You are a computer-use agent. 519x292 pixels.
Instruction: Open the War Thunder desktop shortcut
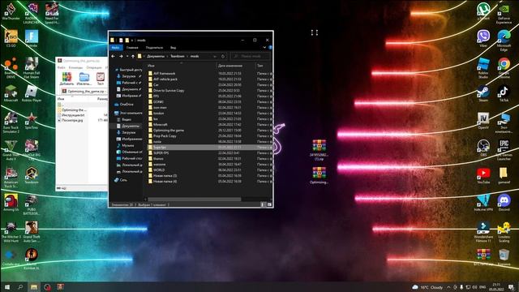[11, 11]
